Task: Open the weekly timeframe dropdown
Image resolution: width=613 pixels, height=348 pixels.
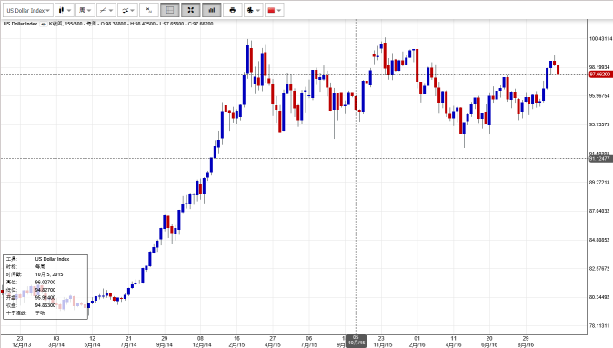Action: pos(85,10)
